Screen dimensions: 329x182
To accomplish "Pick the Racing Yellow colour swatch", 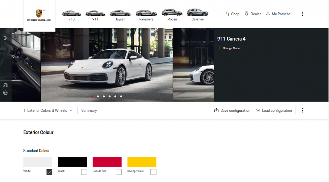I will [x=142, y=162].
